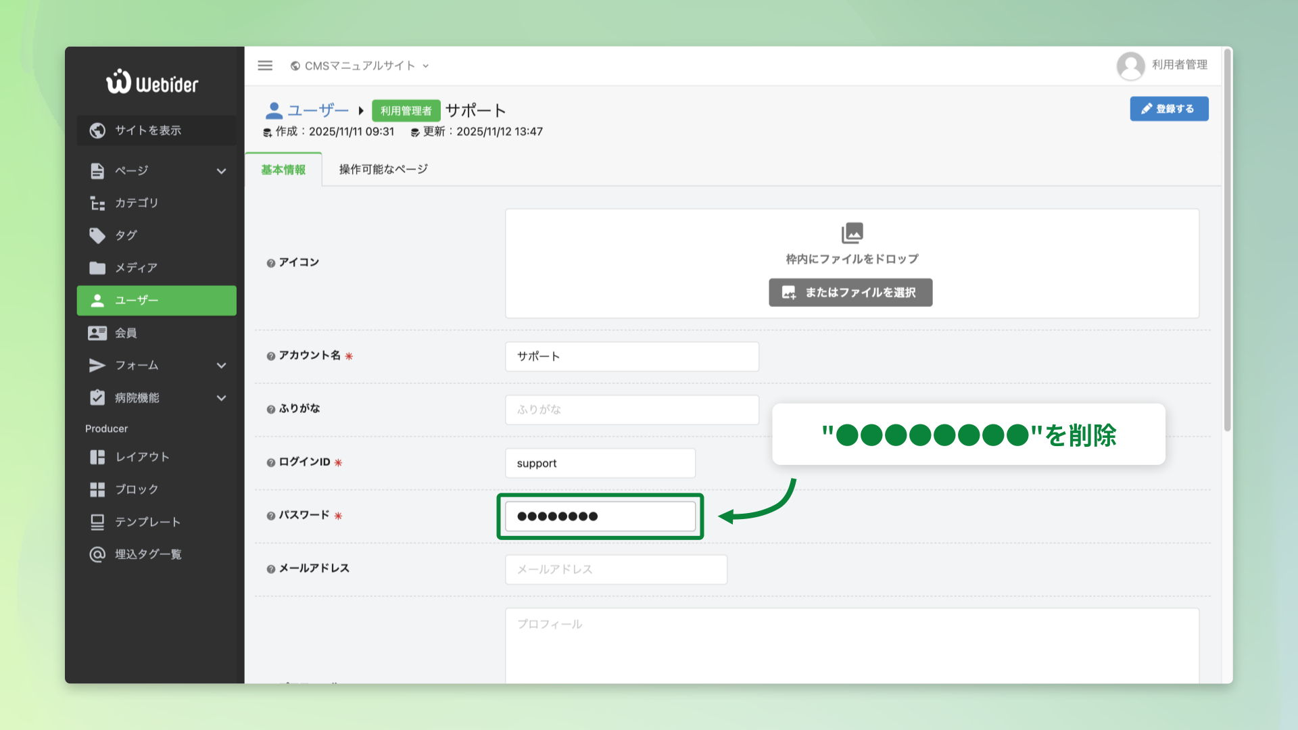Viewport: 1298px width, 730px height.
Task: Open the メディア folder icon
Action: pos(97,268)
